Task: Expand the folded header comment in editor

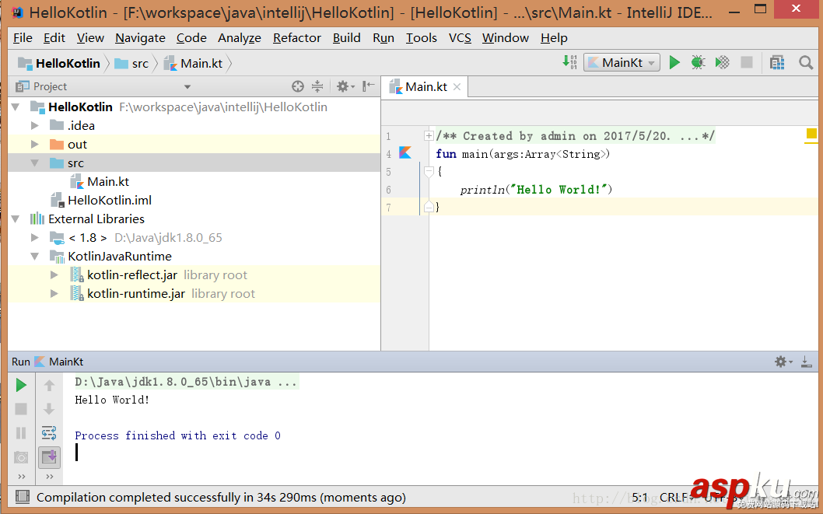Action: [x=429, y=136]
